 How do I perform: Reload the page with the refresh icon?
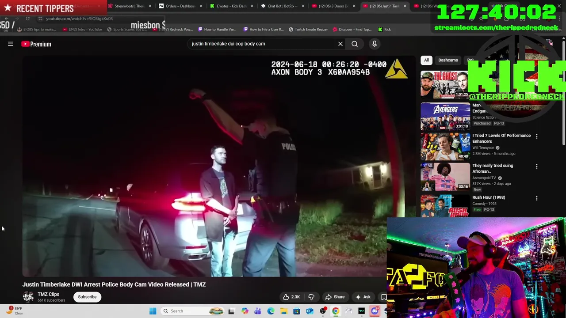27,19
